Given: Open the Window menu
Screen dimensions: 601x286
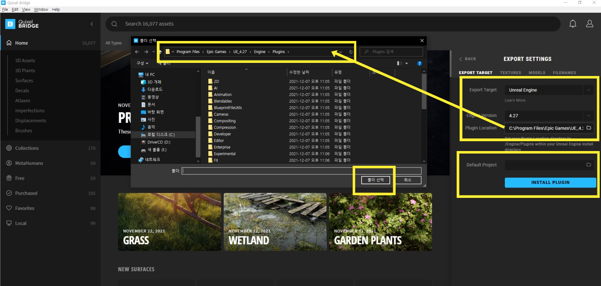Looking at the screenshot, I should 41,10.
